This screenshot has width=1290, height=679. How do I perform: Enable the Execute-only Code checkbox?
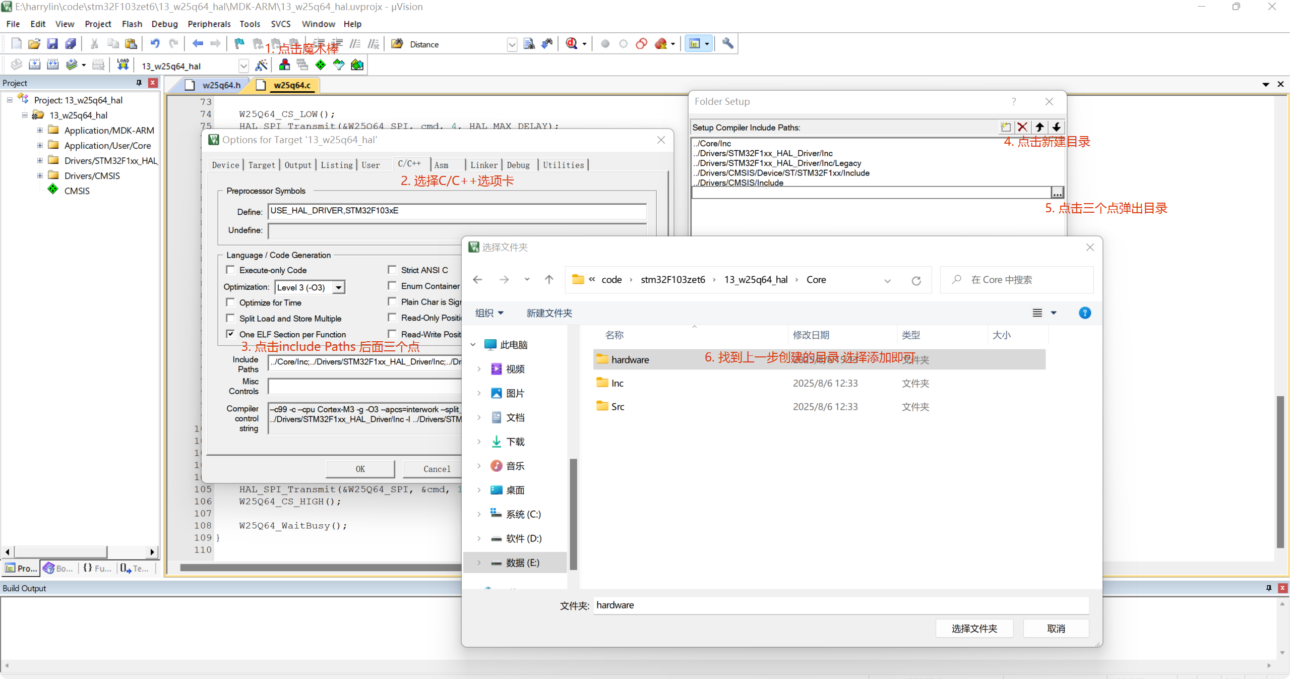pos(230,270)
